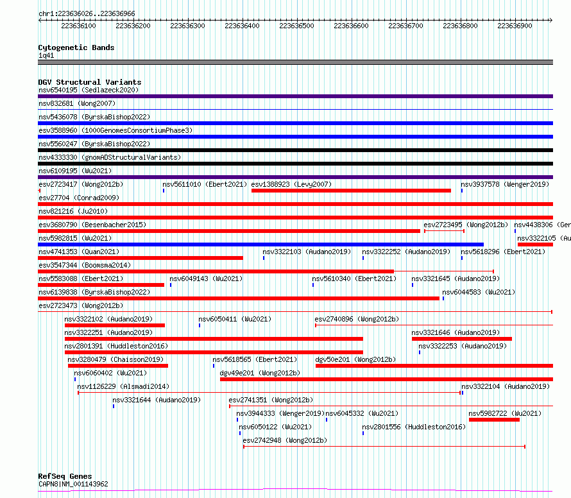
Task: Open nsv821216 (Ju2010) variant
Action: [x=73, y=211]
